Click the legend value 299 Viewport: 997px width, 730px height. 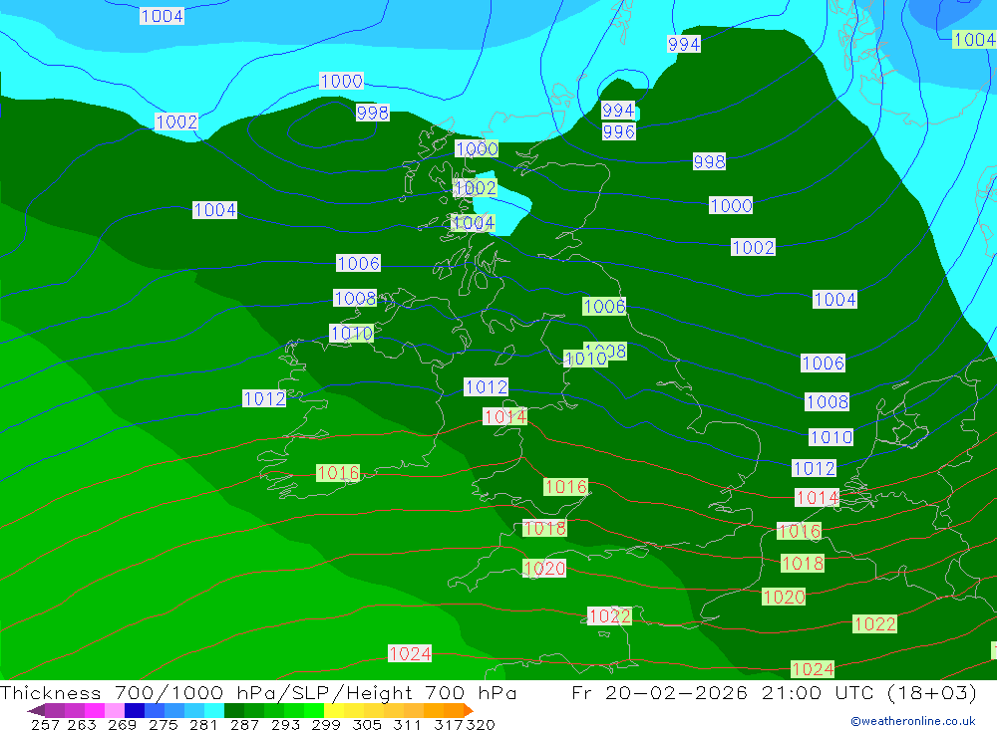pyautogui.click(x=326, y=725)
